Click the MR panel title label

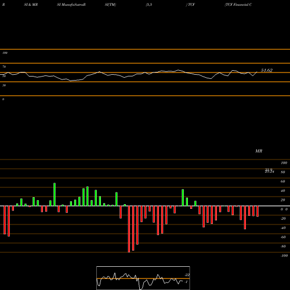click(x=259, y=151)
